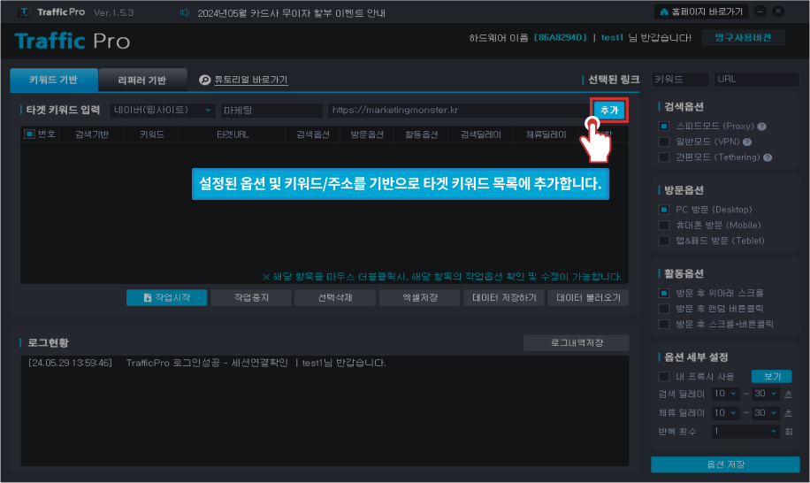Click the 활동옵션 column header
The image size is (810, 483).
coord(422,134)
